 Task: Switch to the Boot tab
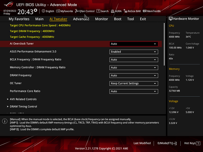click(117, 19)
